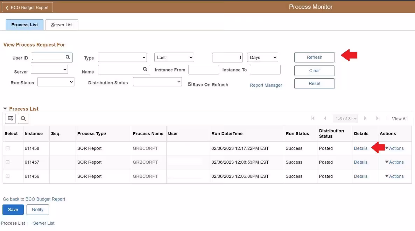Sort by Instance column header

click(34, 134)
